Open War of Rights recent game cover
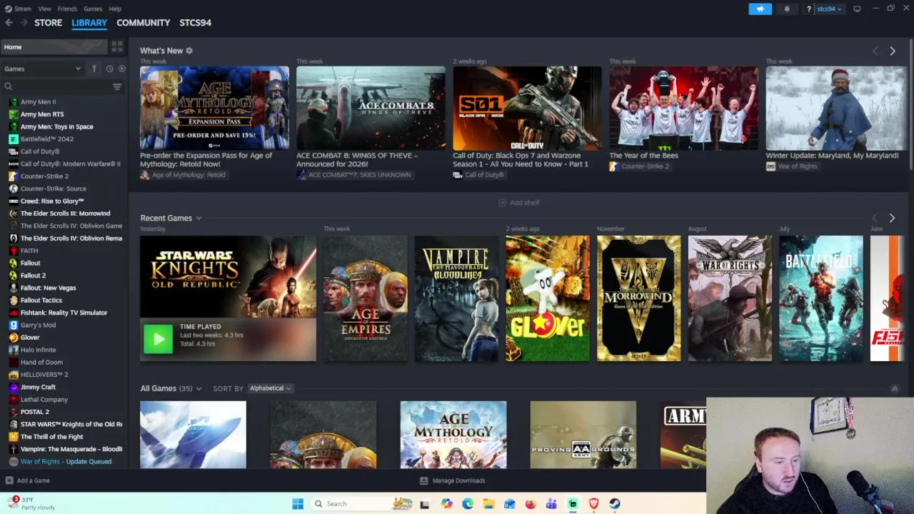The image size is (914, 514). click(730, 298)
